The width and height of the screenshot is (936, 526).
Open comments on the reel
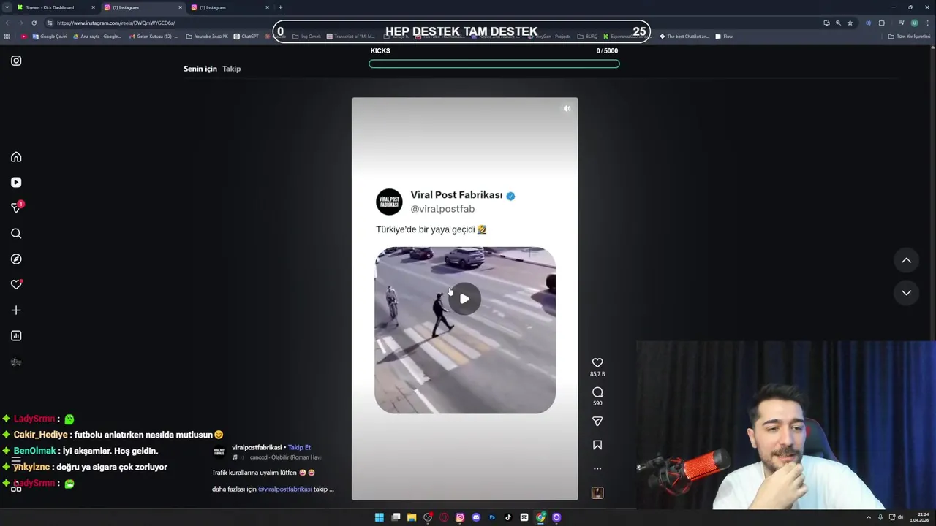597,392
